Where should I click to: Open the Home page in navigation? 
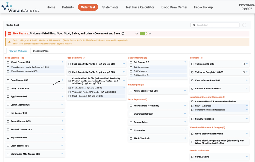[51, 7]
